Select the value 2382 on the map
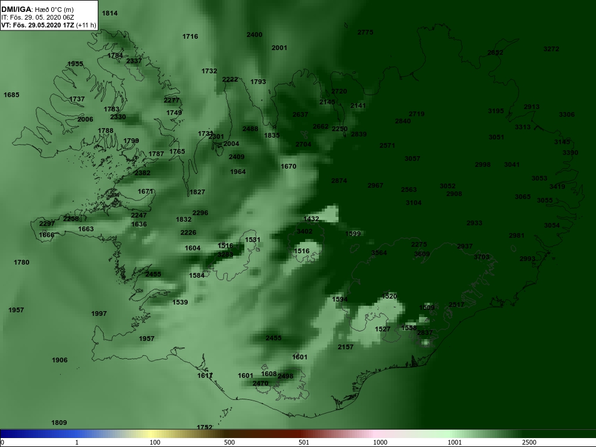The height and width of the screenshot is (447, 596). click(x=142, y=173)
